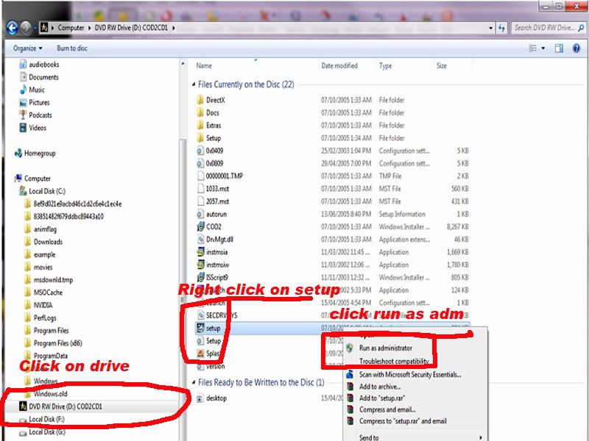
Task: Choose Scan with Microsoft Security Essentials
Action: [x=410, y=374]
